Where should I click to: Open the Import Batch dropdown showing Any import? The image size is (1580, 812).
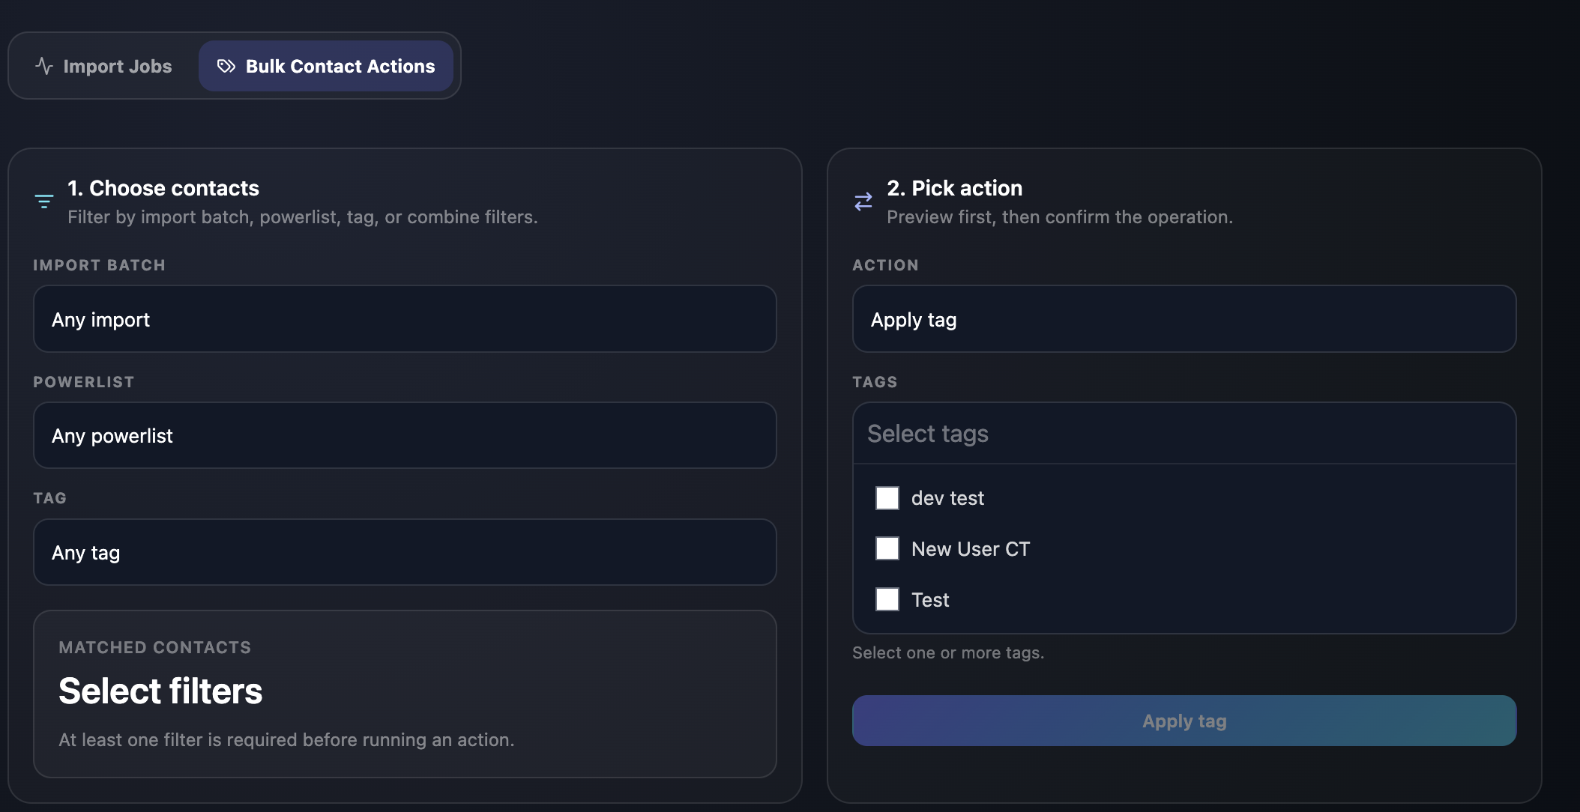405,319
